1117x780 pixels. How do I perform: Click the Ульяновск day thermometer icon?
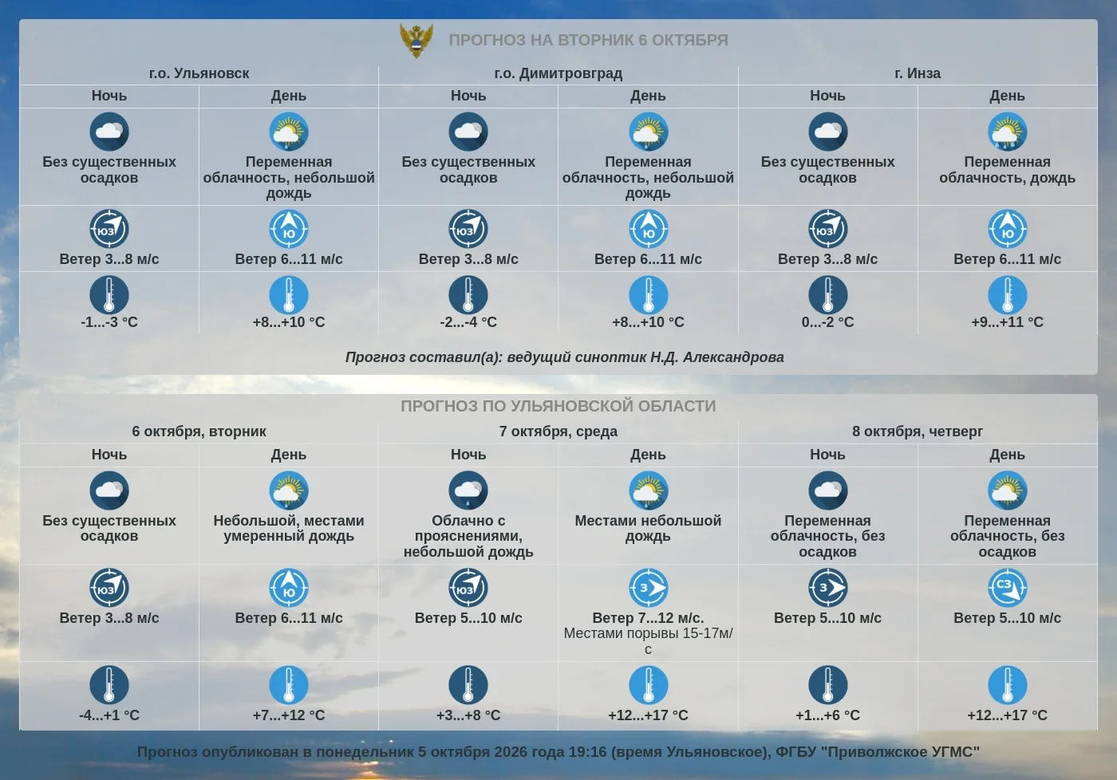(x=289, y=295)
